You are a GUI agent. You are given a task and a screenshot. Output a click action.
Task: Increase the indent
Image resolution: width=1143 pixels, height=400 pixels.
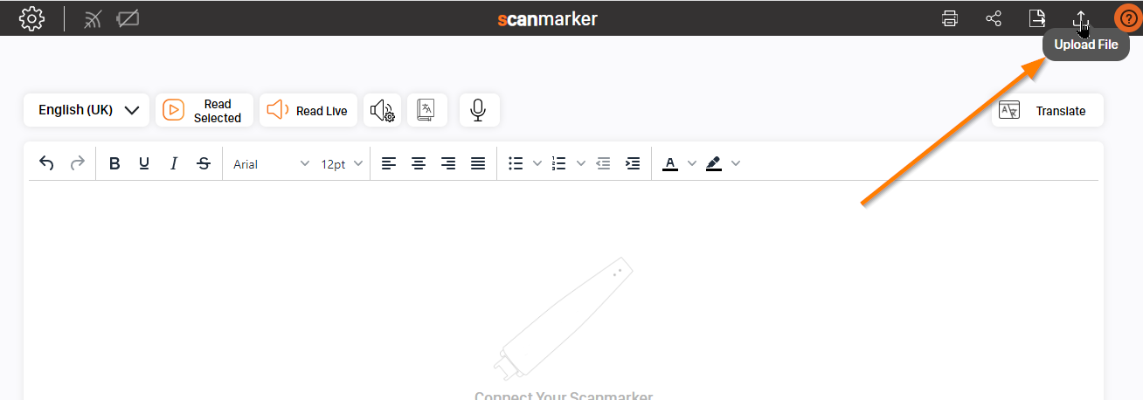[633, 163]
